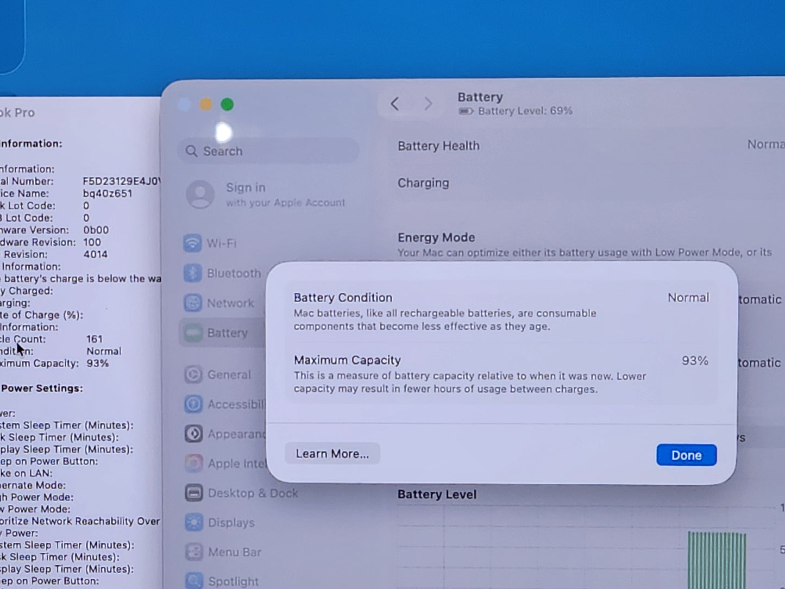Click the Maximum Capacity label in the dialog

pyautogui.click(x=347, y=360)
